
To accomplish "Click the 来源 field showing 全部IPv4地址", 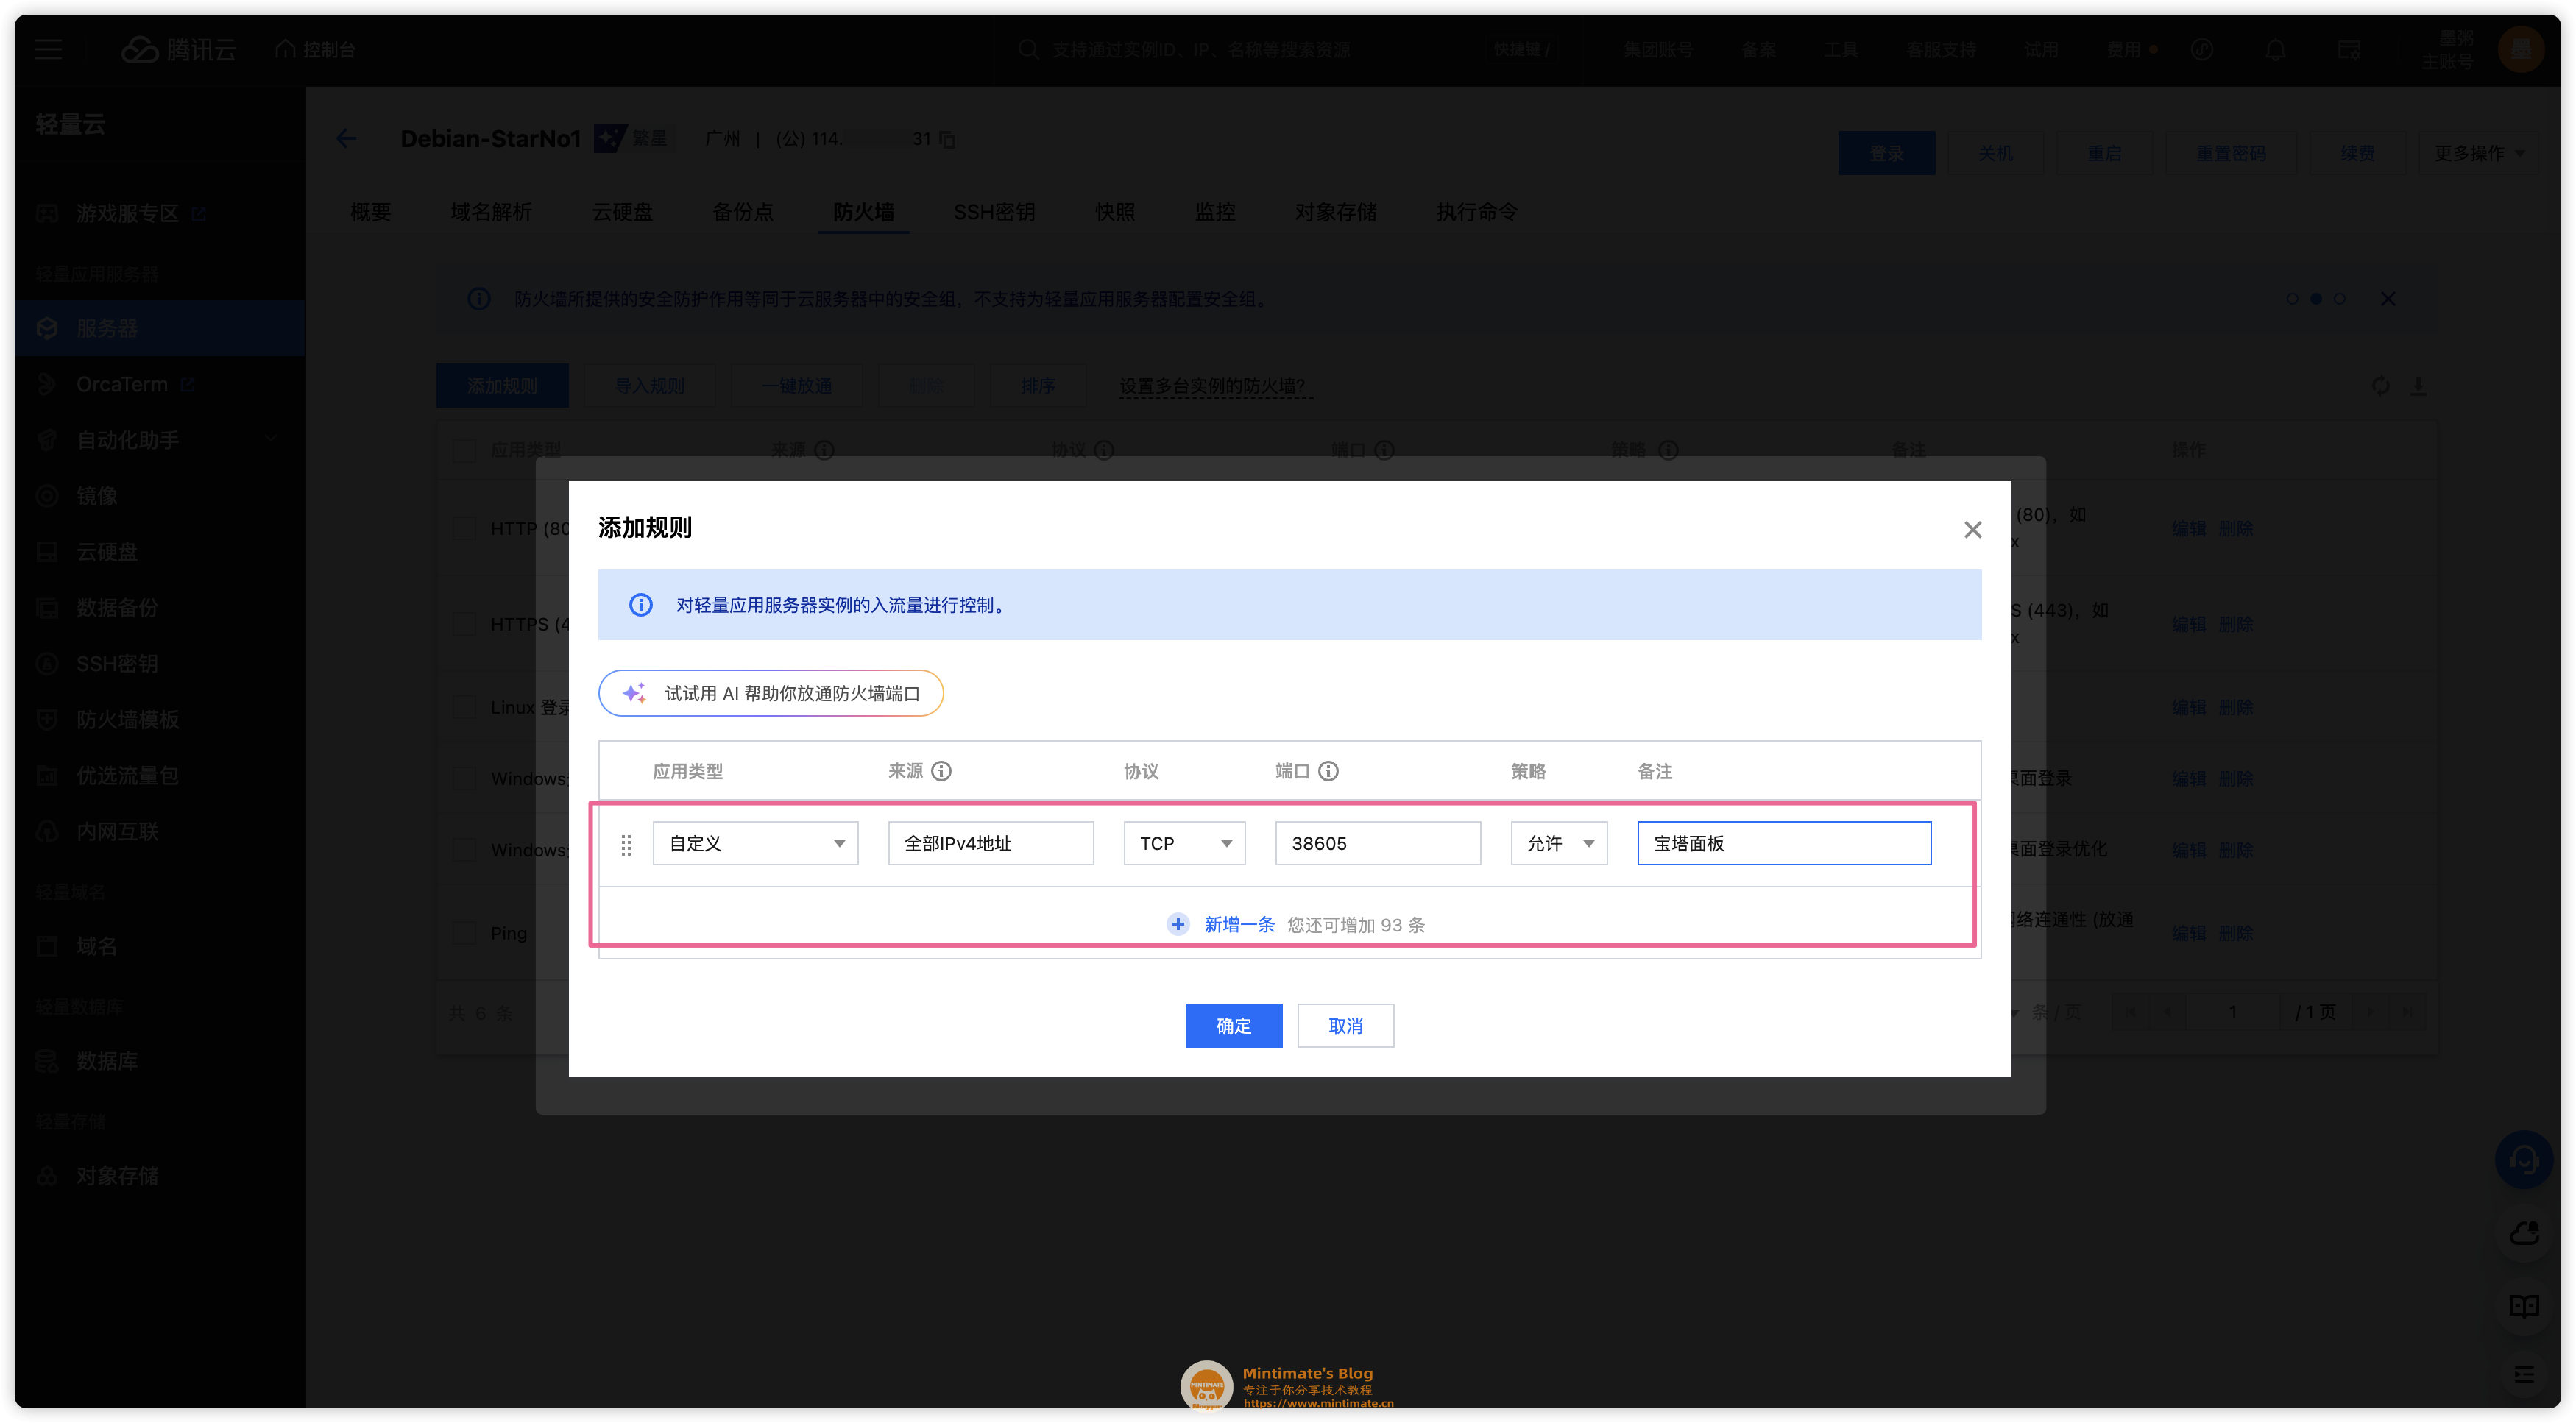I will [x=990, y=843].
